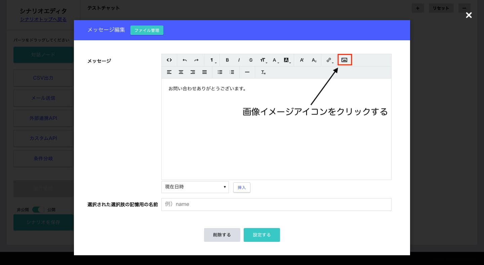The image size is (484, 265).
Task: Justify the text alignment
Action: click(x=204, y=72)
